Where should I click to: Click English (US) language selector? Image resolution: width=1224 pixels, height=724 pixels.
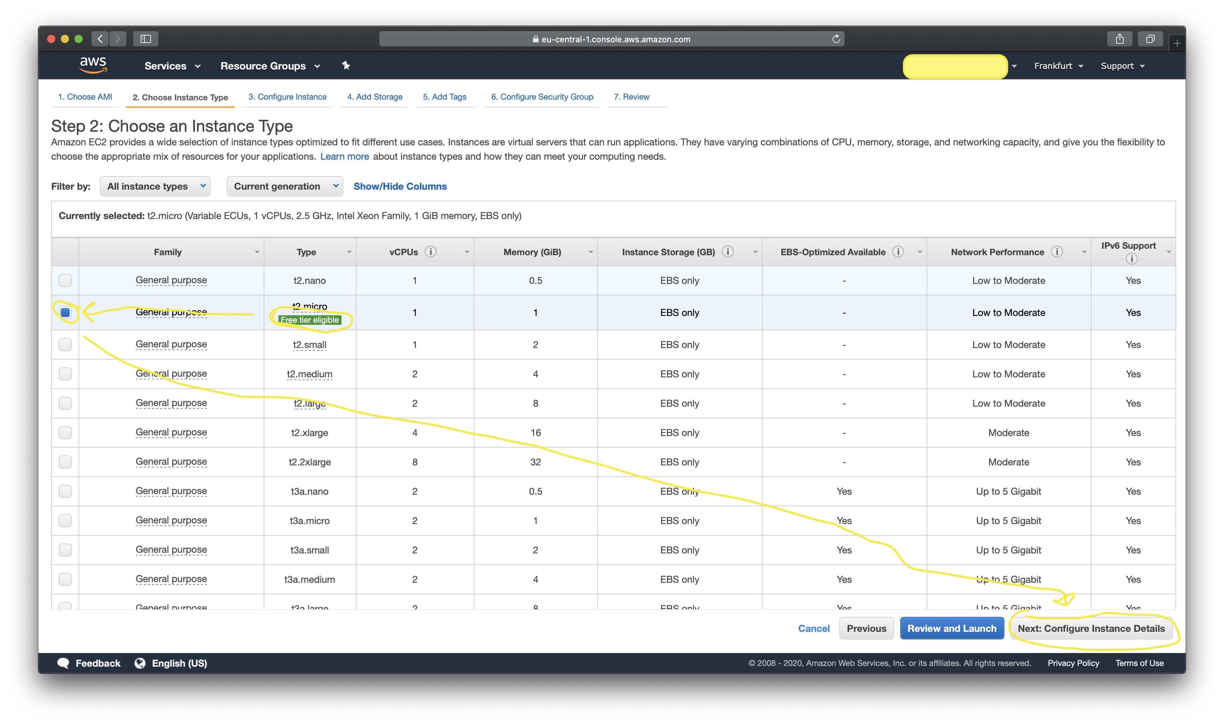179,663
